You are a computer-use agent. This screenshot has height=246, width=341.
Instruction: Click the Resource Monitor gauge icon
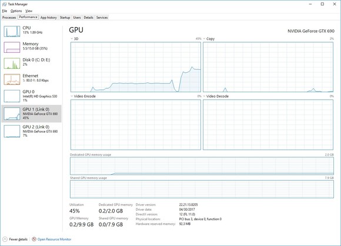[34, 239]
